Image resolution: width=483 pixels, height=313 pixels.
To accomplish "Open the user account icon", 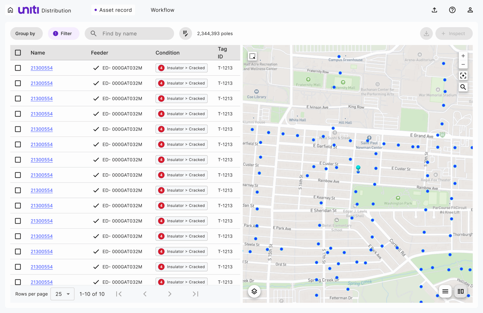I will coord(470,10).
